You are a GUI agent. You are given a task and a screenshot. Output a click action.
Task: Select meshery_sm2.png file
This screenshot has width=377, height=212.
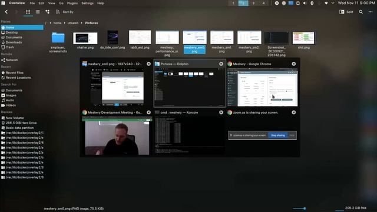click(249, 42)
